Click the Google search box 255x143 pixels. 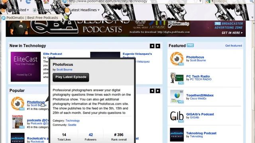click(x=233, y=2)
